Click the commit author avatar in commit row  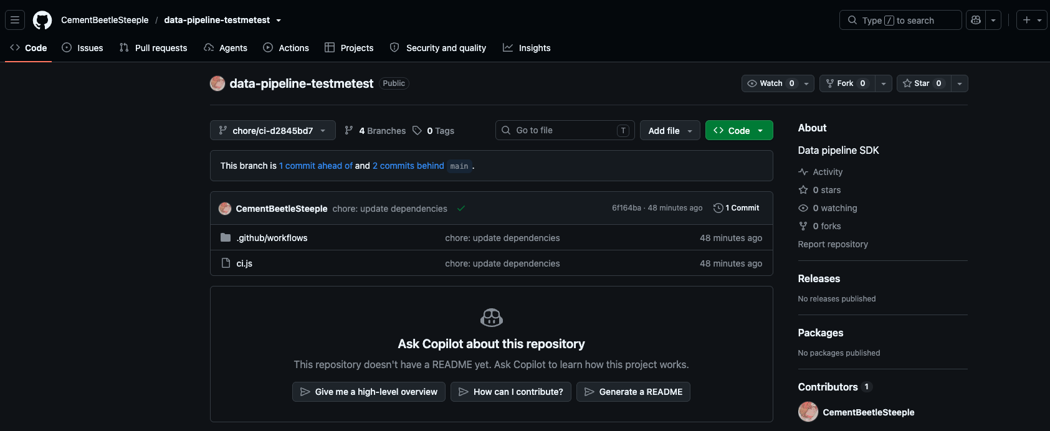pos(225,209)
